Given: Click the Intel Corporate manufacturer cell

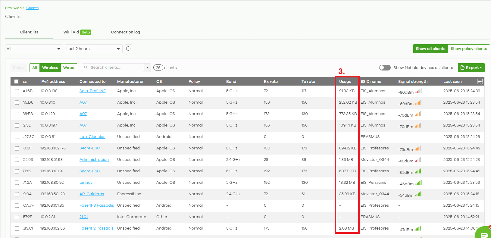Looking at the screenshot, I should 132,217.
